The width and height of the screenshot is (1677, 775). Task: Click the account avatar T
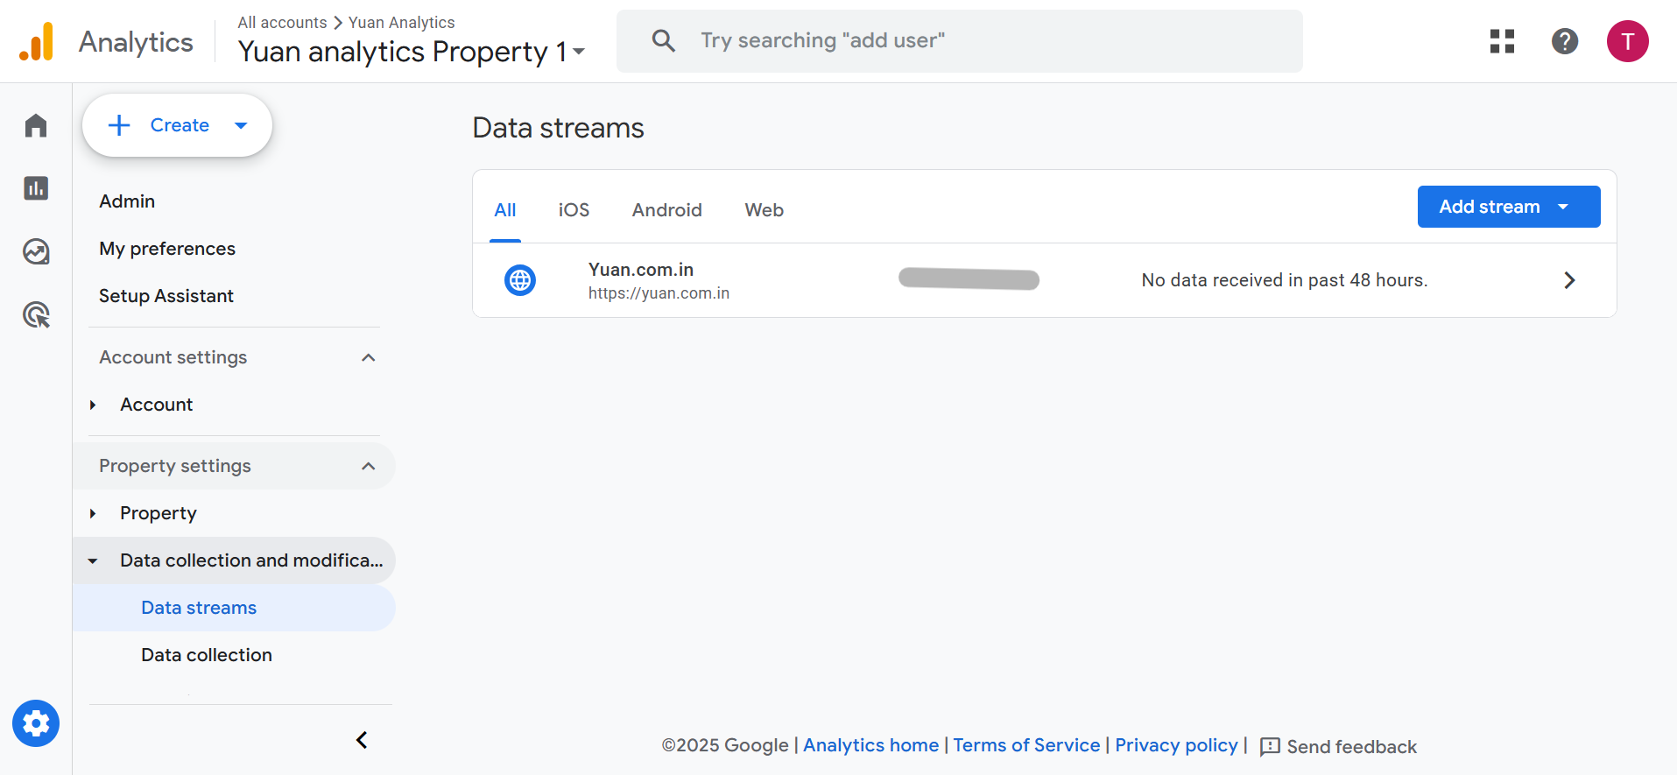pyautogui.click(x=1627, y=41)
